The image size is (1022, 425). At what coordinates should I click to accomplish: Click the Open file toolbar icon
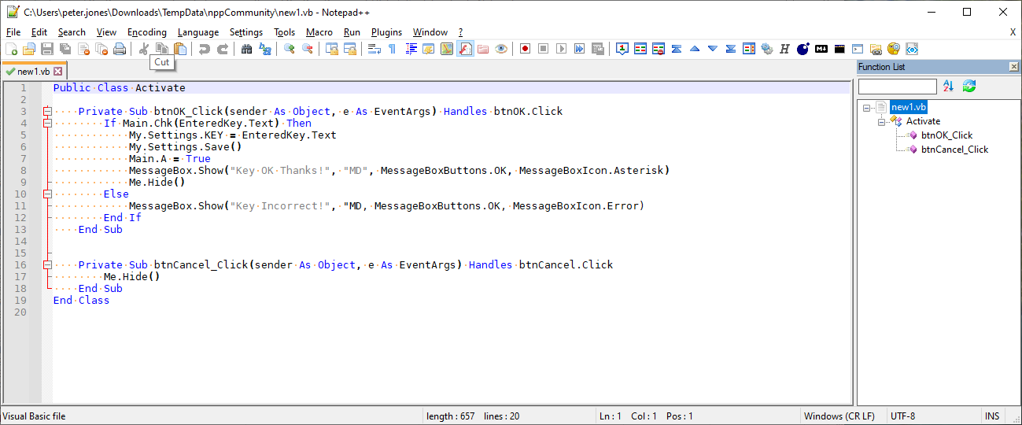coord(29,49)
